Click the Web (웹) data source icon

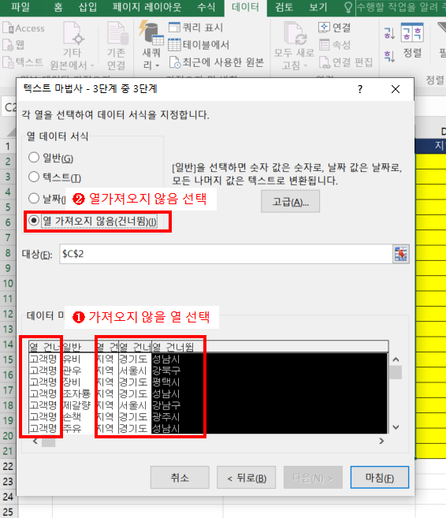(x=8, y=45)
